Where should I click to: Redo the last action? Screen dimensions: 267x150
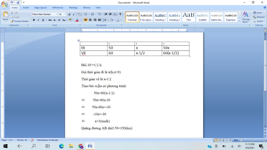tap(18, 3)
